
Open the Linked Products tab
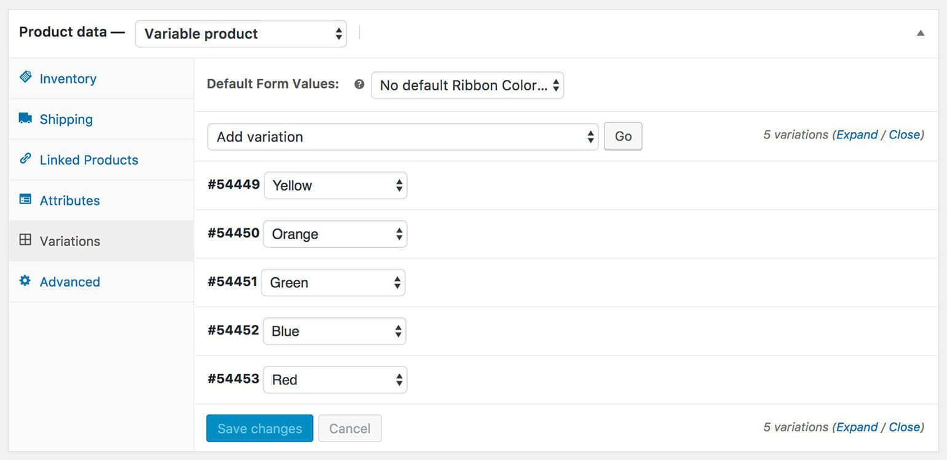click(89, 159)
